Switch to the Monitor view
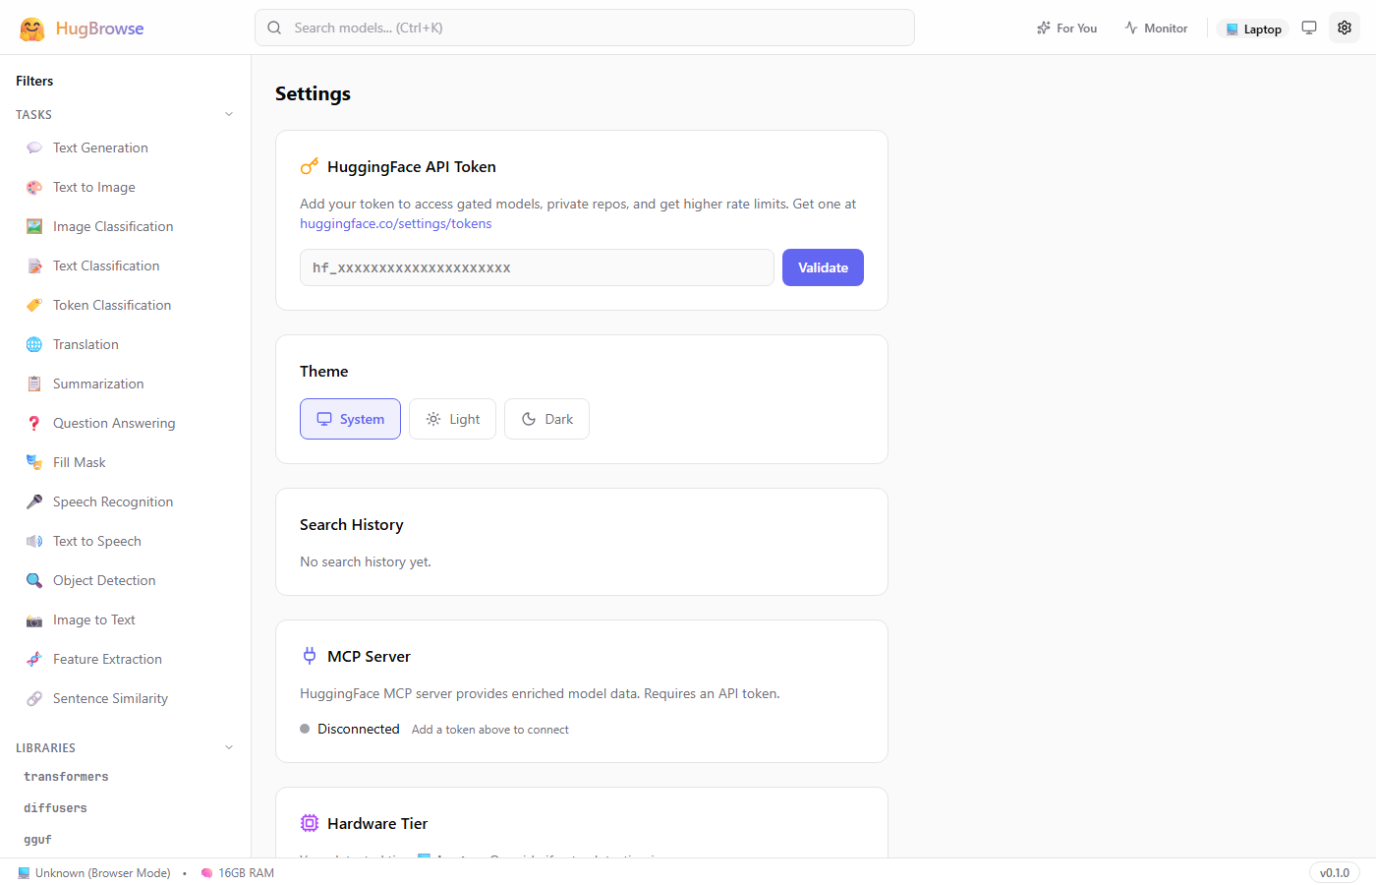The height and width of the screenshot is (885, 1376). point(1156,28)
